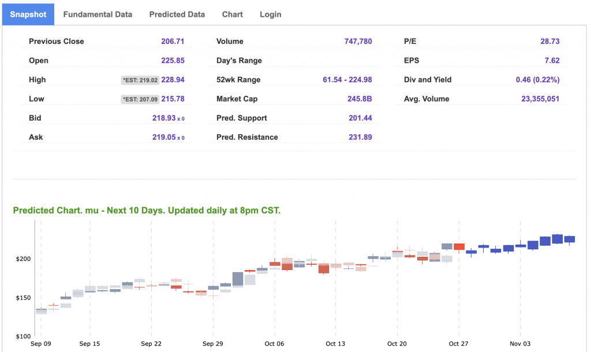Select the 52wk Range value 61.54 - 224.98
This screenshot has height=352, width=591.
pyautogui.click(x=347, y=80)
